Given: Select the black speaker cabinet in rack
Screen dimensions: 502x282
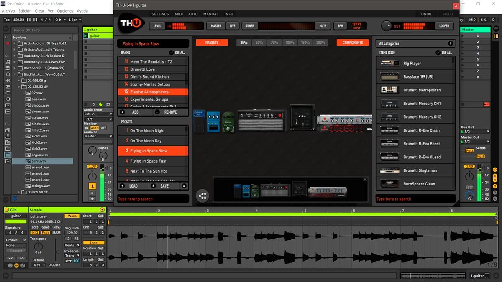Looking at the screenshot, I should coord(302,117).
